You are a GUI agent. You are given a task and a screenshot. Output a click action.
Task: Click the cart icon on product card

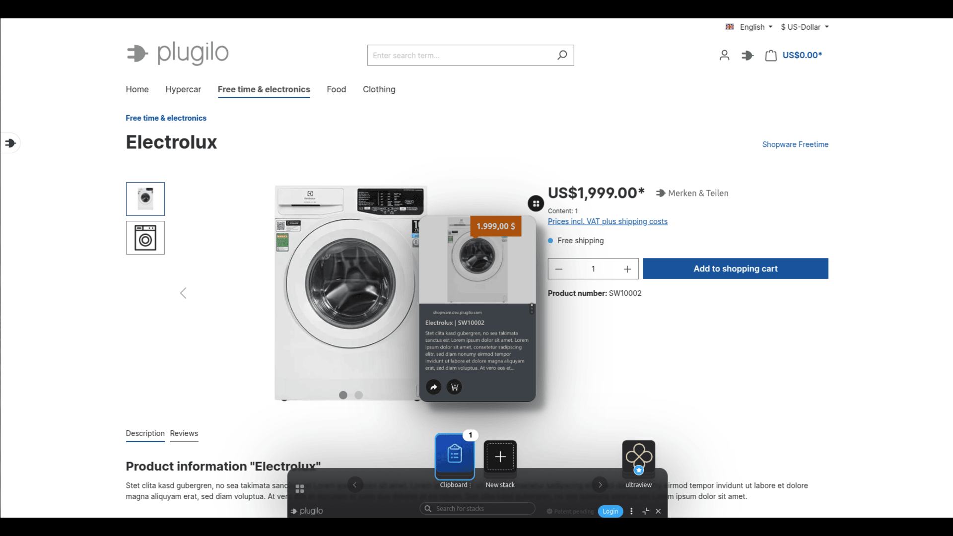[x=454, y=387]
